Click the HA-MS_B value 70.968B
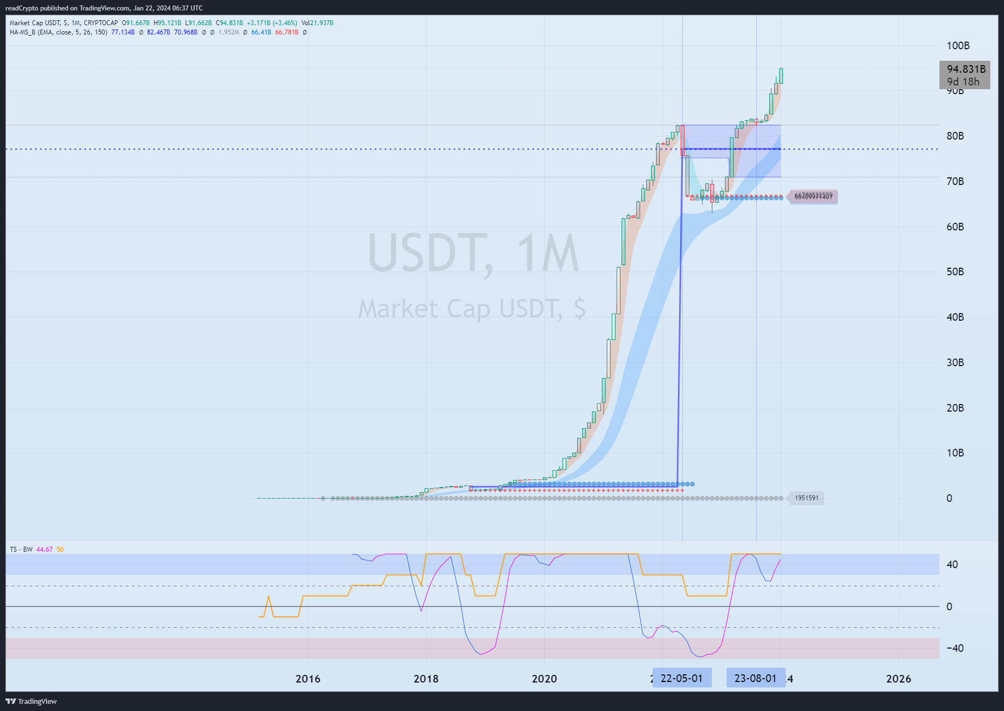 pos(186,32)
